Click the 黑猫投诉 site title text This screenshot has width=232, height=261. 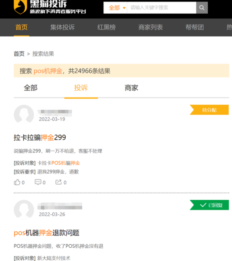coord(49,4)
